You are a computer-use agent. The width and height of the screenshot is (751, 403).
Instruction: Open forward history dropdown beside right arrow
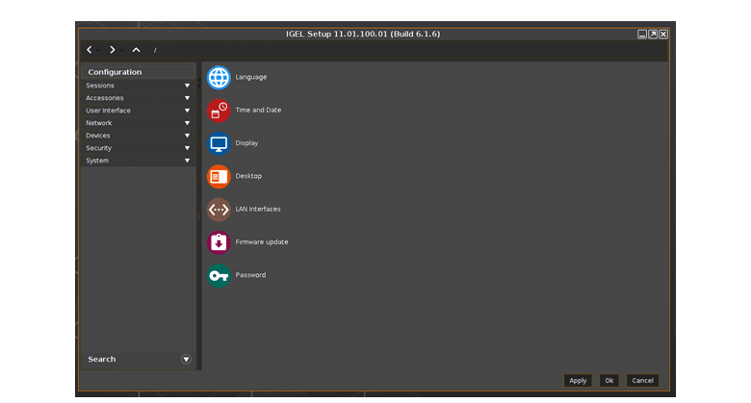tap(121, 50)
